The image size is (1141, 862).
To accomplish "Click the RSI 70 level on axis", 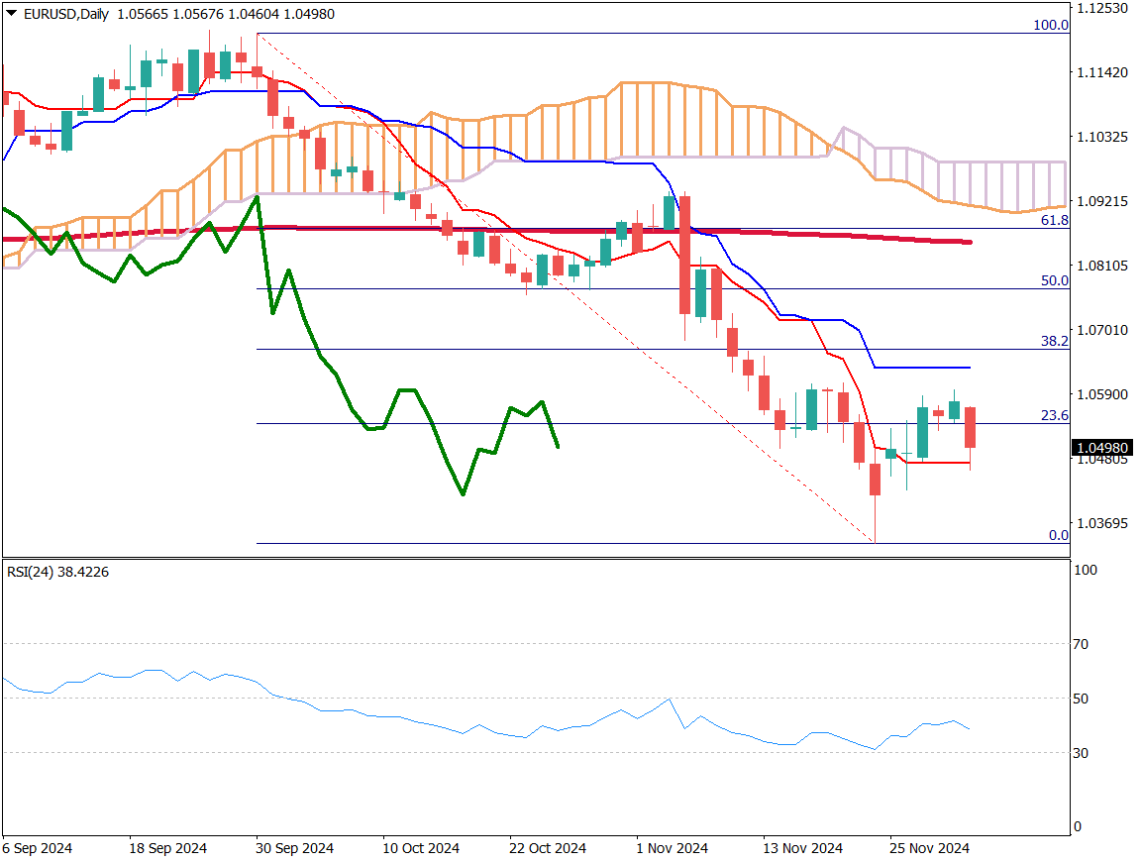I will click(x=1082, y=644).
